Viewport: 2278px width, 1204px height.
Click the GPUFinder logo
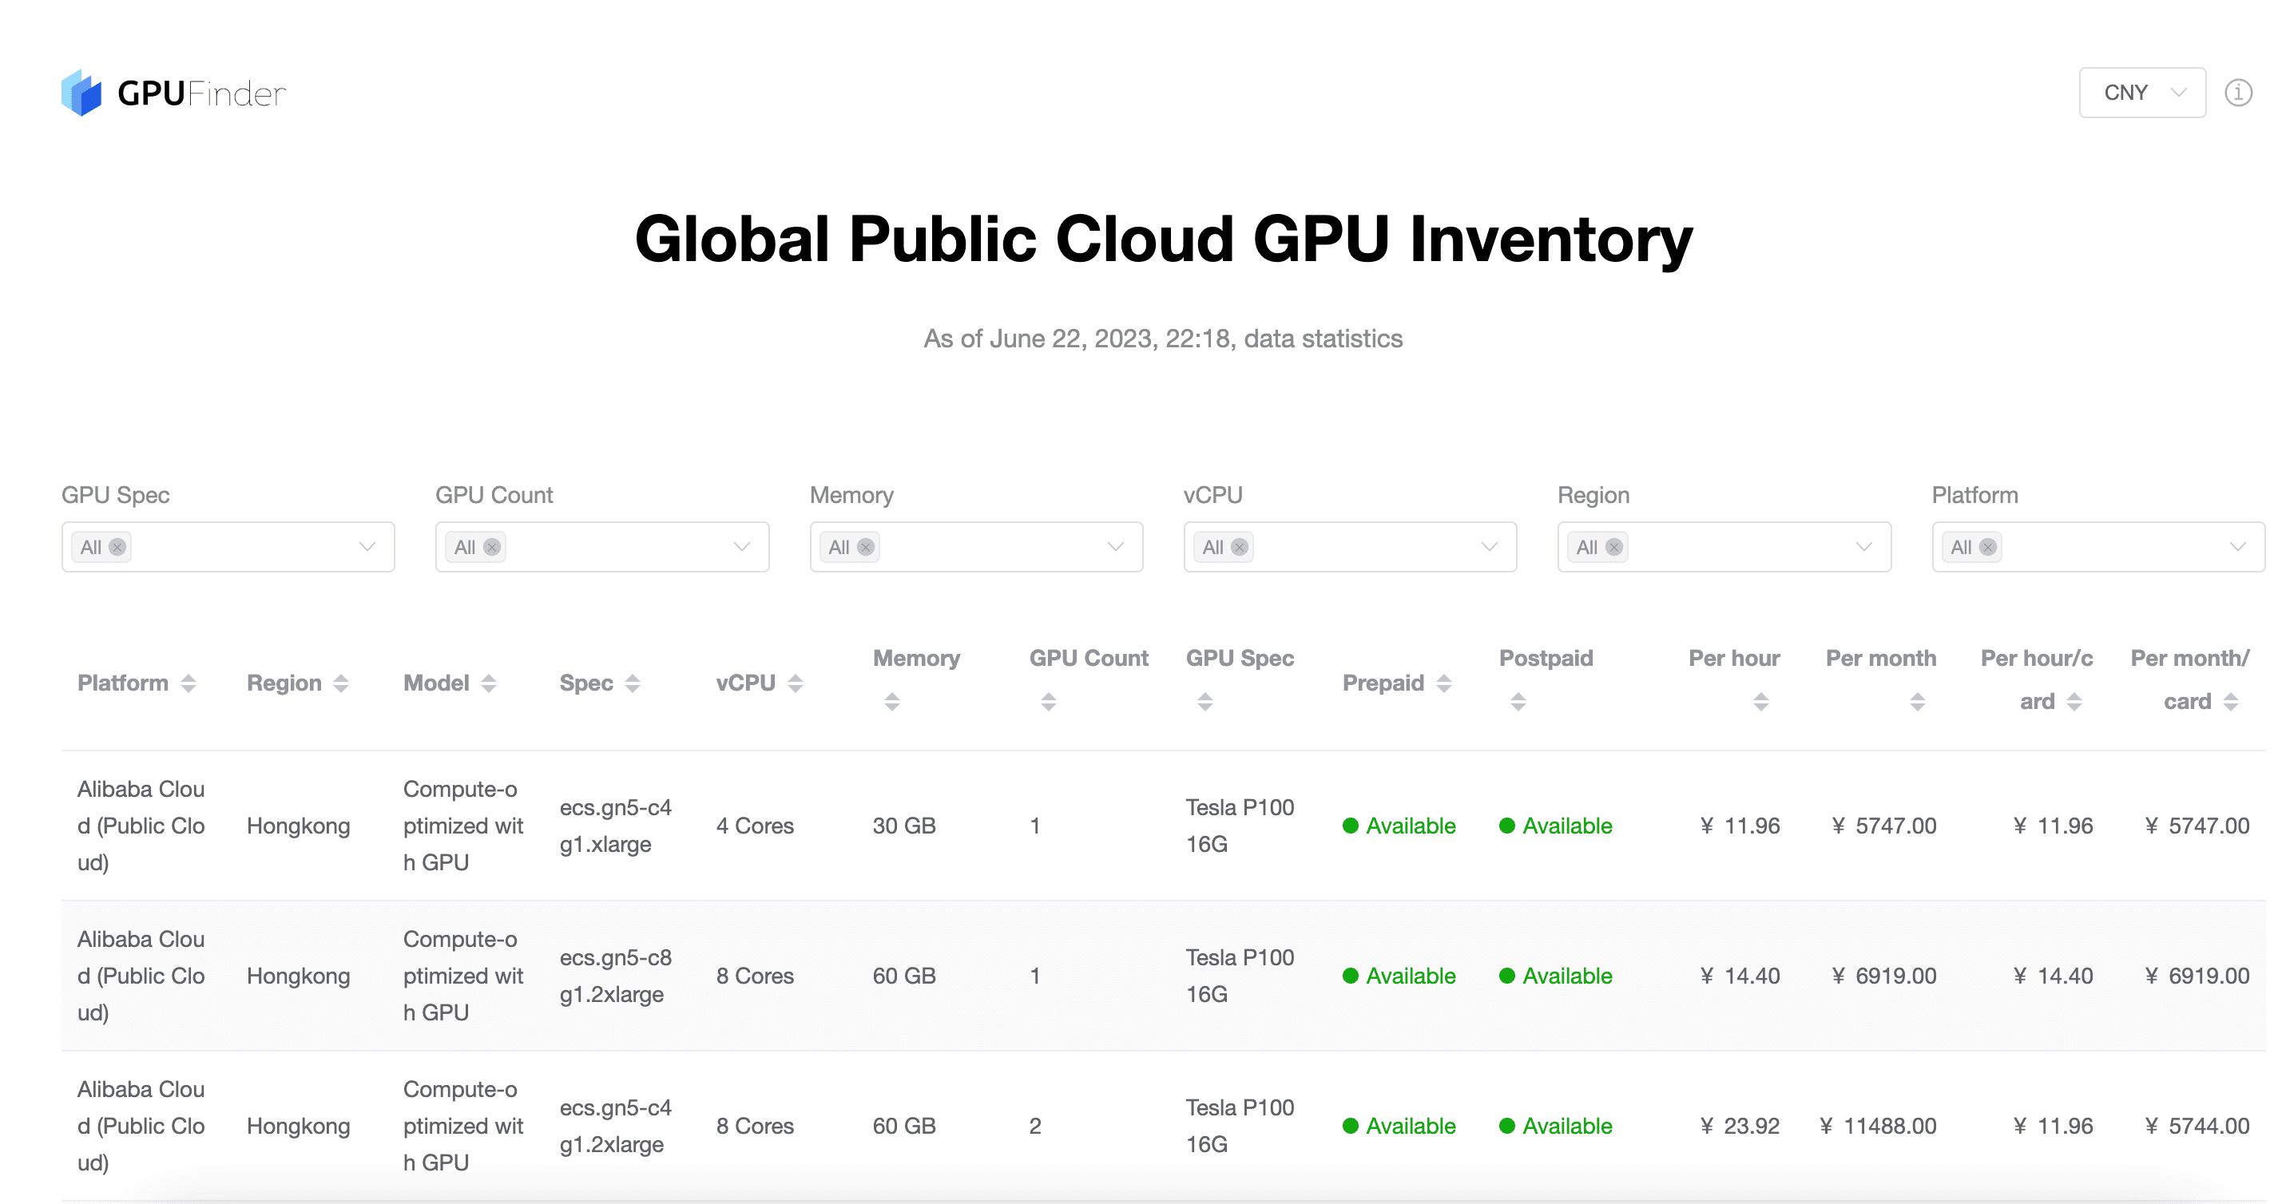(x=173, y=92)
